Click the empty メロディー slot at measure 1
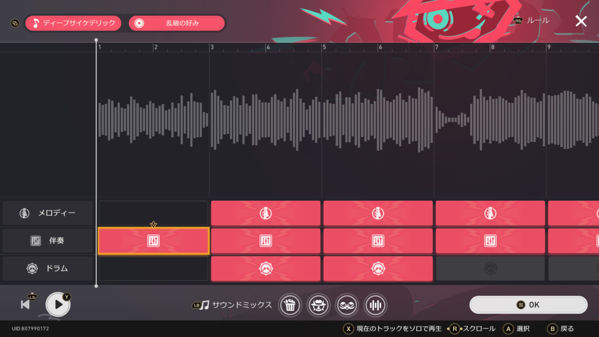The width and height of the screenshot is (599, 337). (153, 213)
